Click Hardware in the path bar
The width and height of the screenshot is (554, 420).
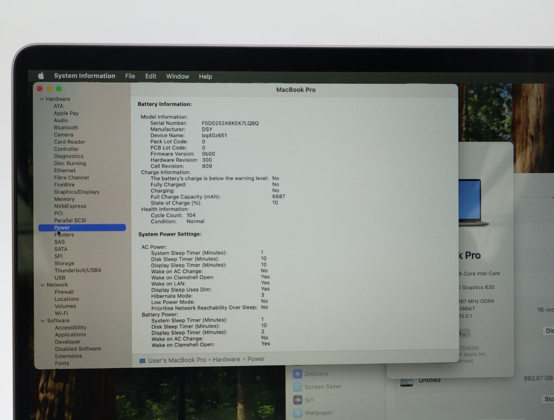pyautogui.click(x=226, y=360)
